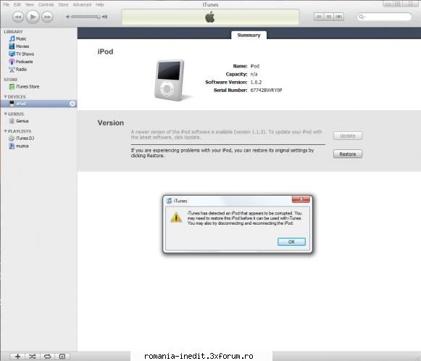Click the Capacity value n/a
This screenshot has height=361, width=421.
pyautogui.click(x=254, y=74)
